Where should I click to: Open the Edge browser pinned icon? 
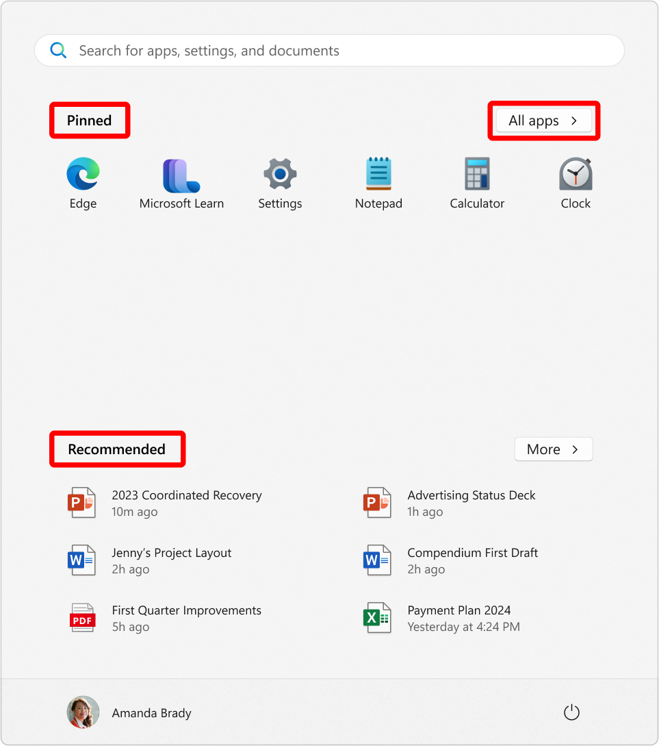(x=83, y=173)
